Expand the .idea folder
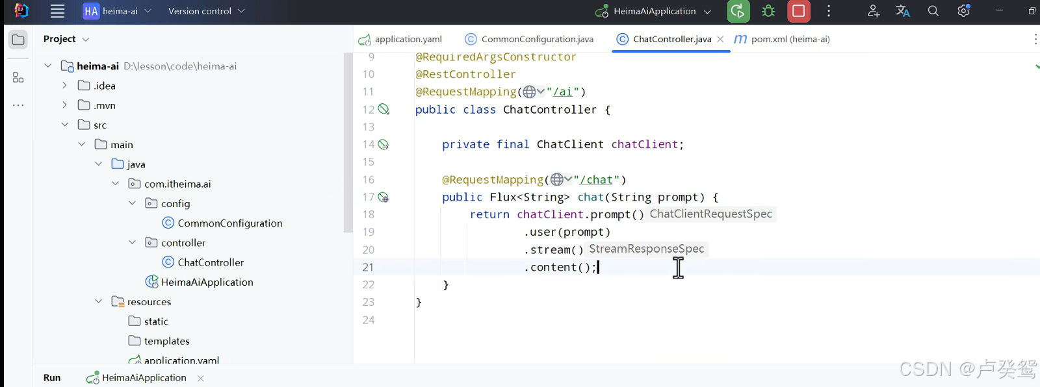This screenshot has width=1040, height=387. point(64,86)
